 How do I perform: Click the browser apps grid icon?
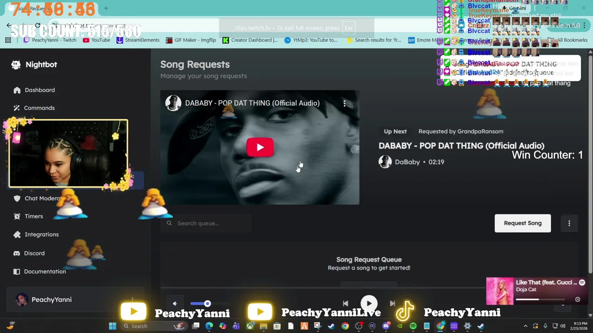[8, 40]
